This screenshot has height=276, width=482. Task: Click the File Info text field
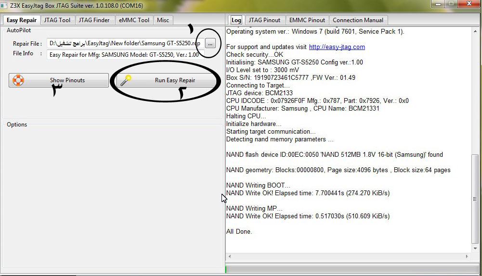tap(125, 55)
